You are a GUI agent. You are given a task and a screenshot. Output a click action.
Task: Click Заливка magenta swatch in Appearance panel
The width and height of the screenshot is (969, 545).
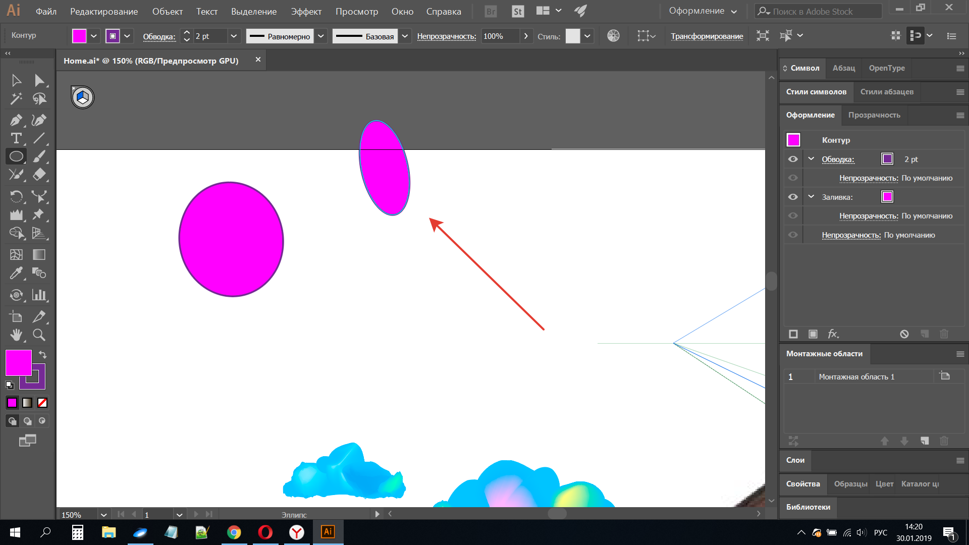tap(887, 197)
